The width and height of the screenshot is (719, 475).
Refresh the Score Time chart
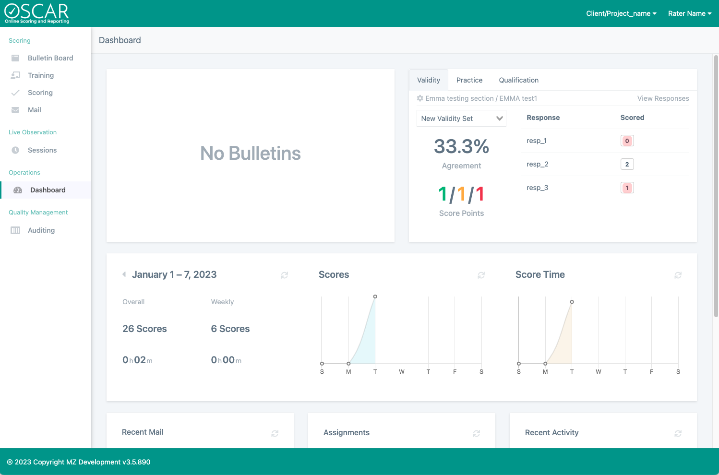(678, 275)
